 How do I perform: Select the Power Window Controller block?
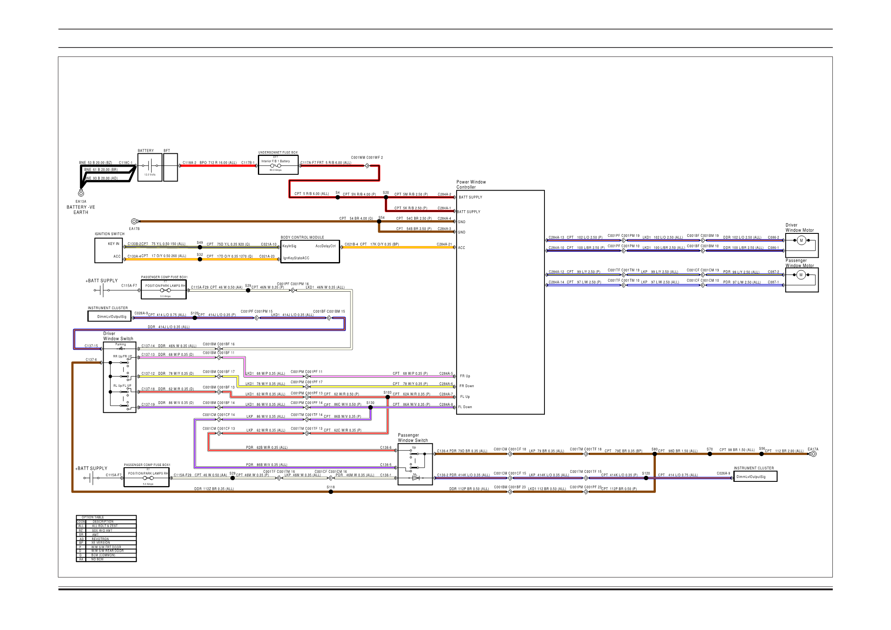500,302
